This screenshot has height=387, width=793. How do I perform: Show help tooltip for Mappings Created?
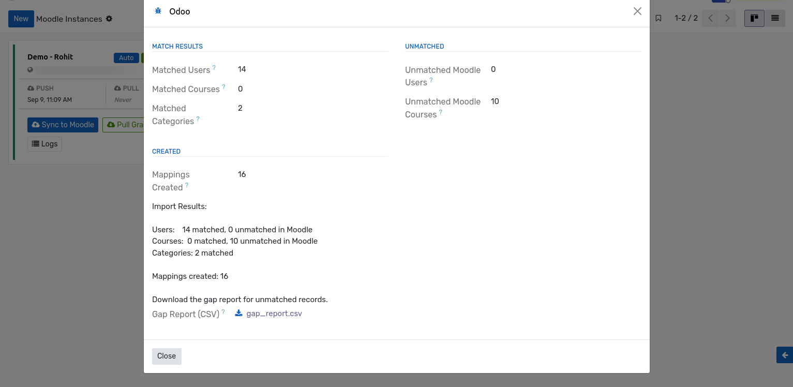(x=187, y=185)
